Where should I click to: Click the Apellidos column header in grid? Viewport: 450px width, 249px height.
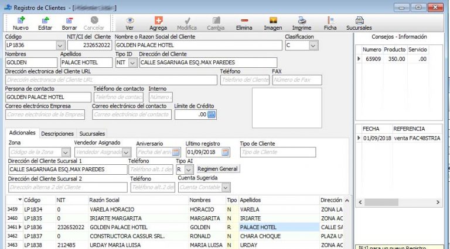[x=279, y=200]
